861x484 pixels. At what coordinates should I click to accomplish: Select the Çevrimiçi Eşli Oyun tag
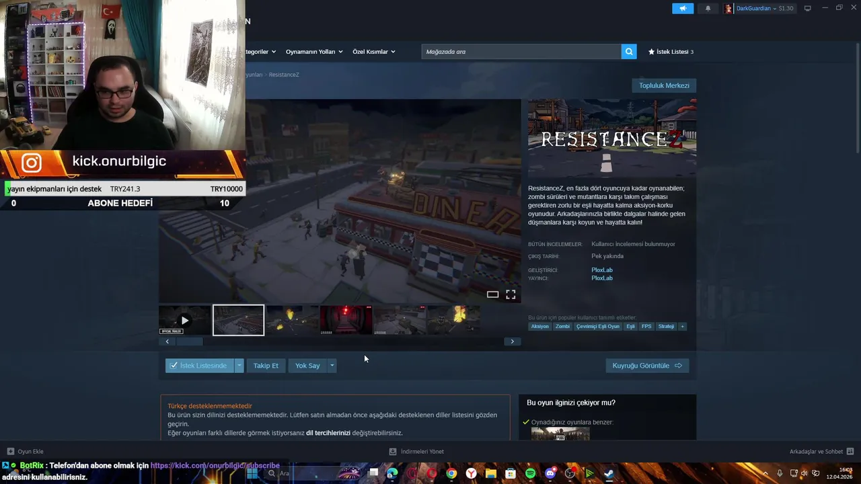(598, 327)
